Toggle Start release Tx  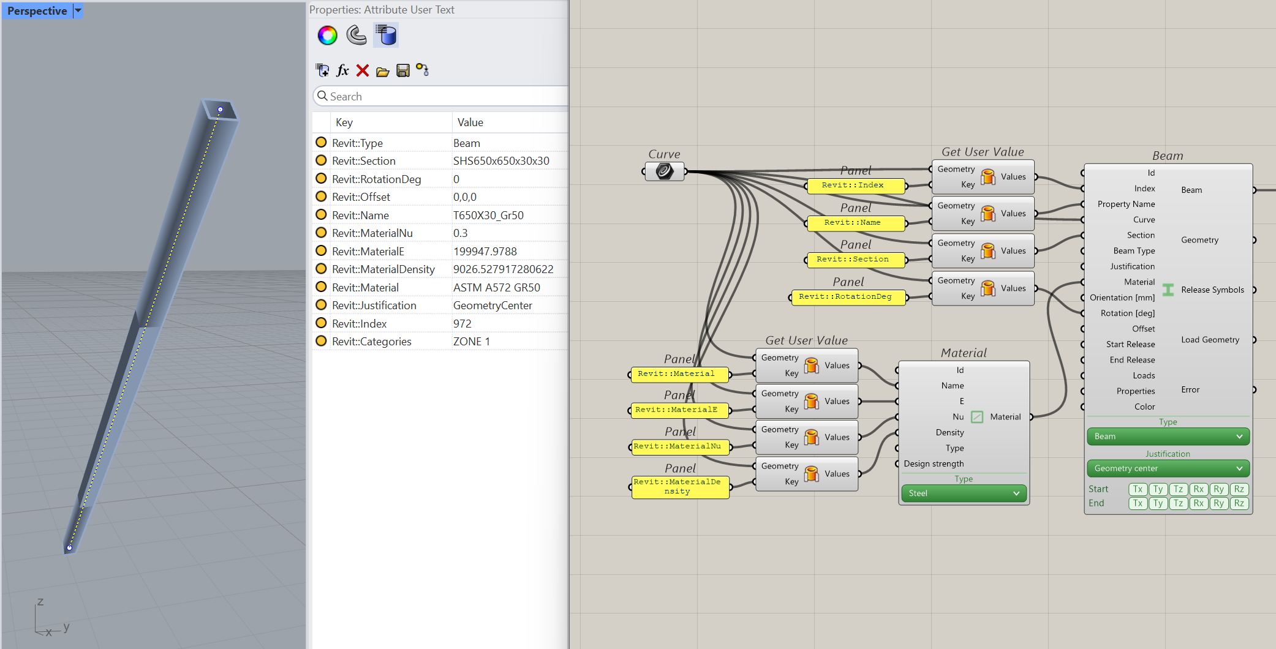click(1138, 489)
